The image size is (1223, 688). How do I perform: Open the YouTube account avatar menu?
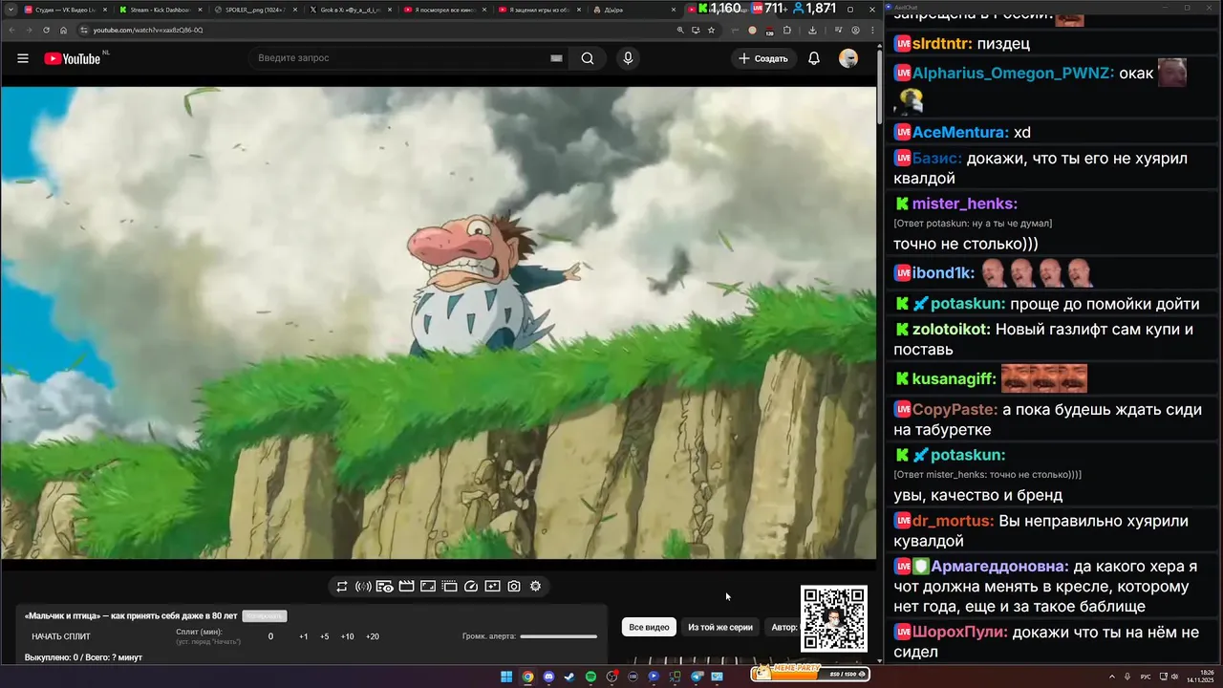pyautogui.click(x=848, y=58)
